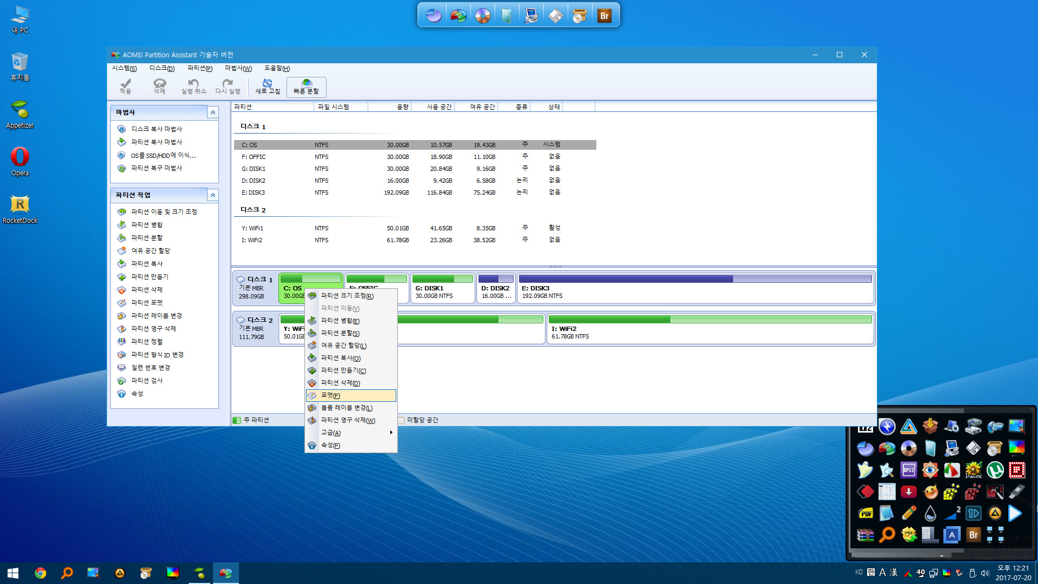Start the OS를 SSD/HDD에 이식 wizard

163,155
